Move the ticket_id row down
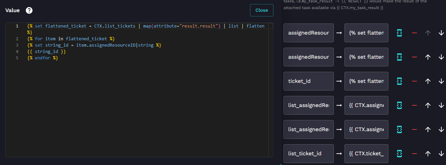 (x=441, y=81)
